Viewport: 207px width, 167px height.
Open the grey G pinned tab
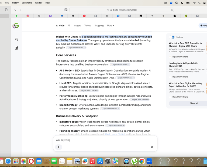(96, 16)
